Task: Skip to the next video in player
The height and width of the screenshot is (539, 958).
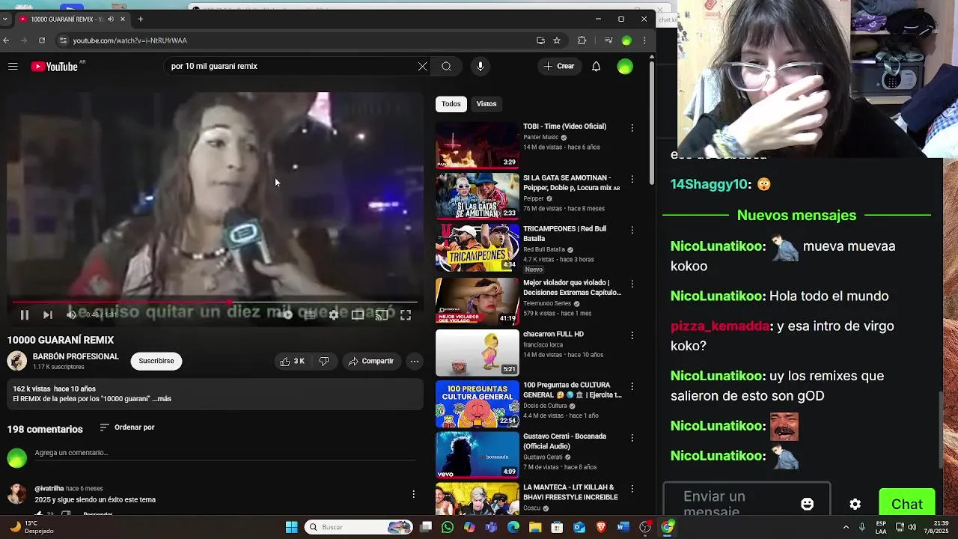Action: click(47, 315)
